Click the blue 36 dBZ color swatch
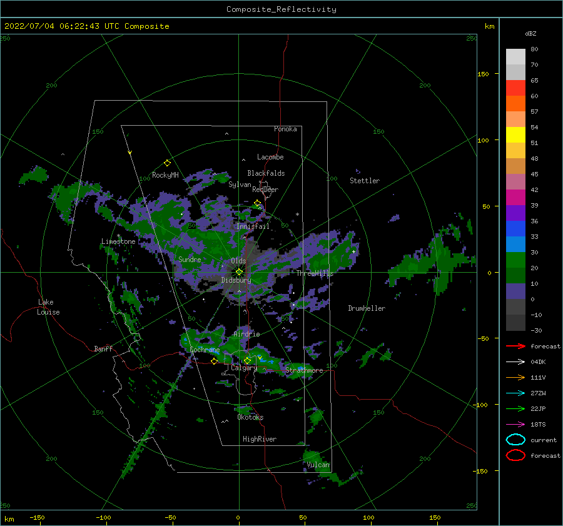This screenshot has height=526, width=563. pos(515,228)
